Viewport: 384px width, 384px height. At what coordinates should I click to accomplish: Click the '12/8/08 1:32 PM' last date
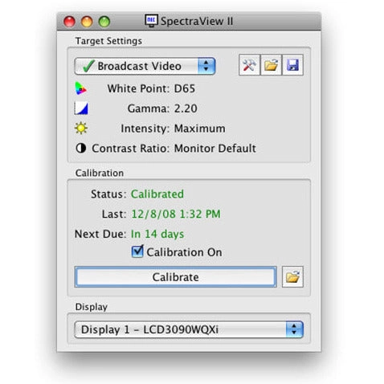point(176,214)
